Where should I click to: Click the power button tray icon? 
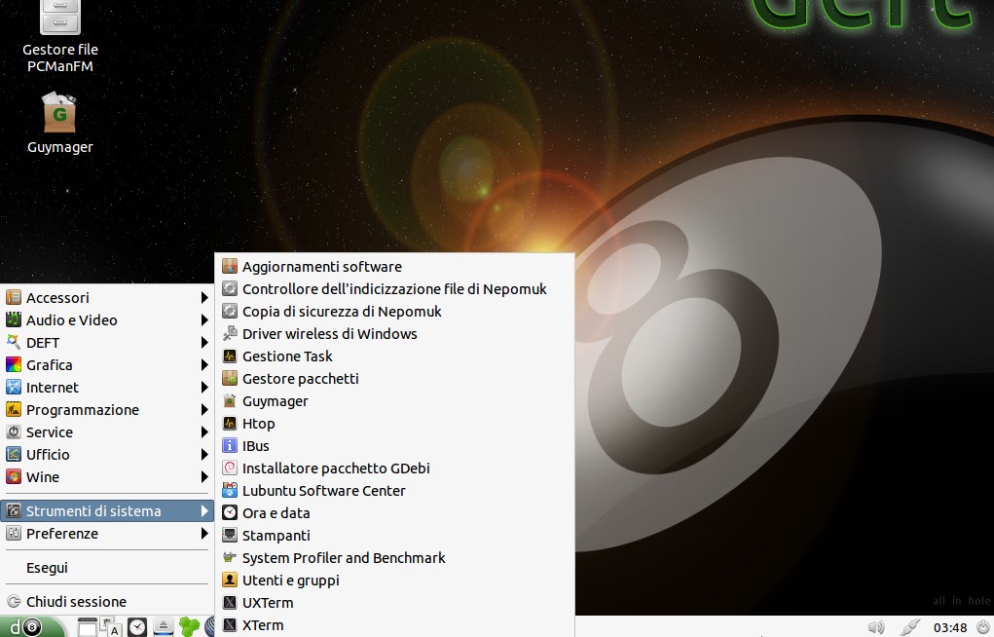point(982,627)
